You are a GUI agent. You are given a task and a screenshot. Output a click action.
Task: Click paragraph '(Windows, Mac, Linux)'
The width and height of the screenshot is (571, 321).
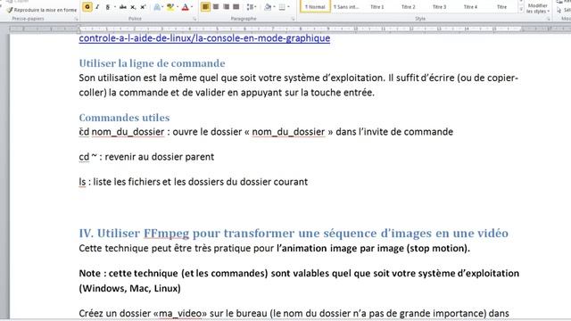[129, 288]
